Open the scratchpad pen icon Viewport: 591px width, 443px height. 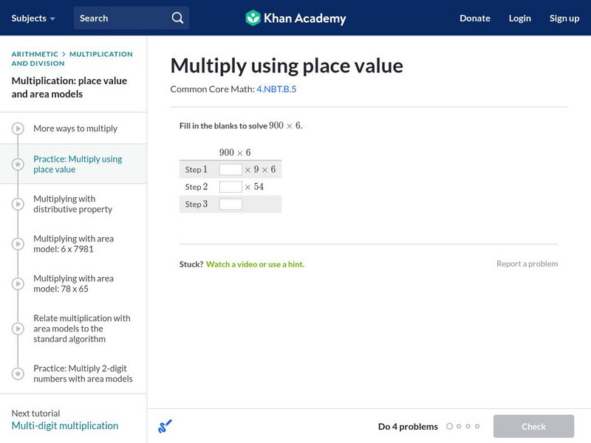[x=164, y=426]
